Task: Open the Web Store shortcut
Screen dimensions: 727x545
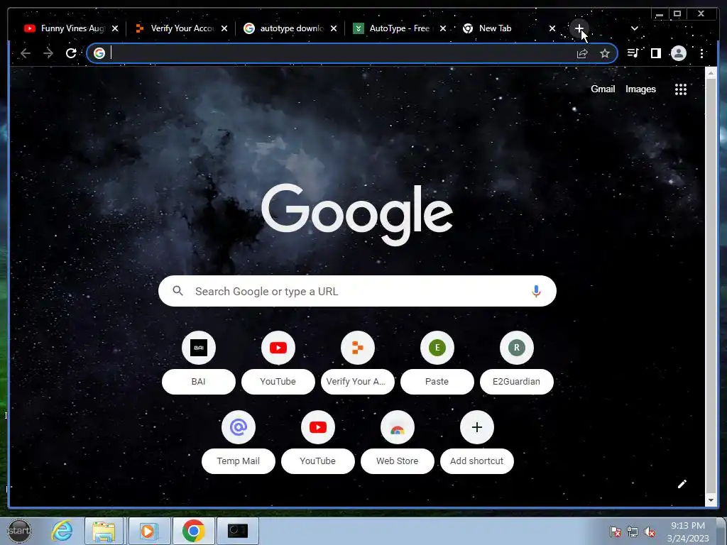Action: coord(398,427)
